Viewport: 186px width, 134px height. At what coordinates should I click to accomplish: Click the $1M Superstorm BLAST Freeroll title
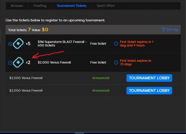click(x=62, y=43)
